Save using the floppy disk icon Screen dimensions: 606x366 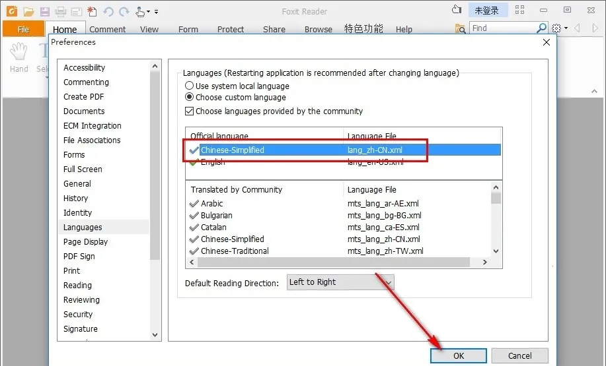pyautogui.click(x=45, y=12)
